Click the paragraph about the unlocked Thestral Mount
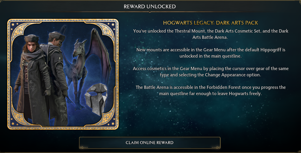Screen dimensions: 301x153 point(210,34)
